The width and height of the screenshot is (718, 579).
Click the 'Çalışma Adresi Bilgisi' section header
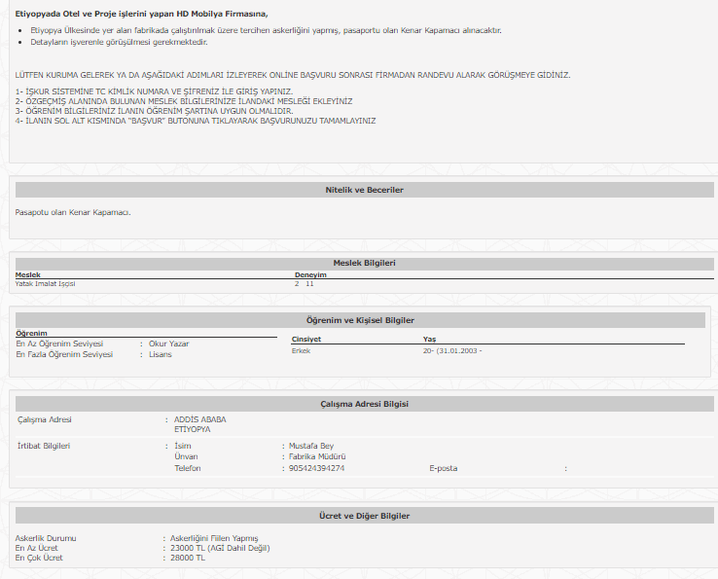click(364, 404)
